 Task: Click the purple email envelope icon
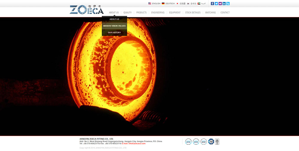coord(220,4)
